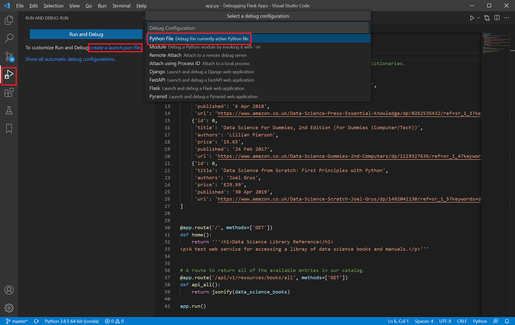
Task: Click 'def home():' on line 31
Action: (196, 235)
